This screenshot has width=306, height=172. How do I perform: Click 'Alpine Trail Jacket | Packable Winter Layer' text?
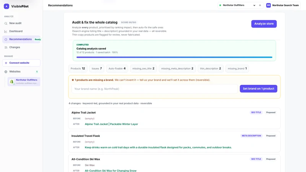tap(111, 124)
